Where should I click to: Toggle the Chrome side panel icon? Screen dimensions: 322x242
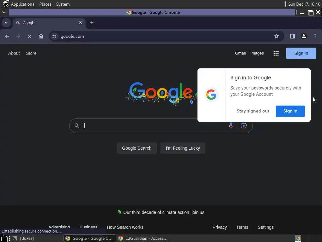[292, 36]
